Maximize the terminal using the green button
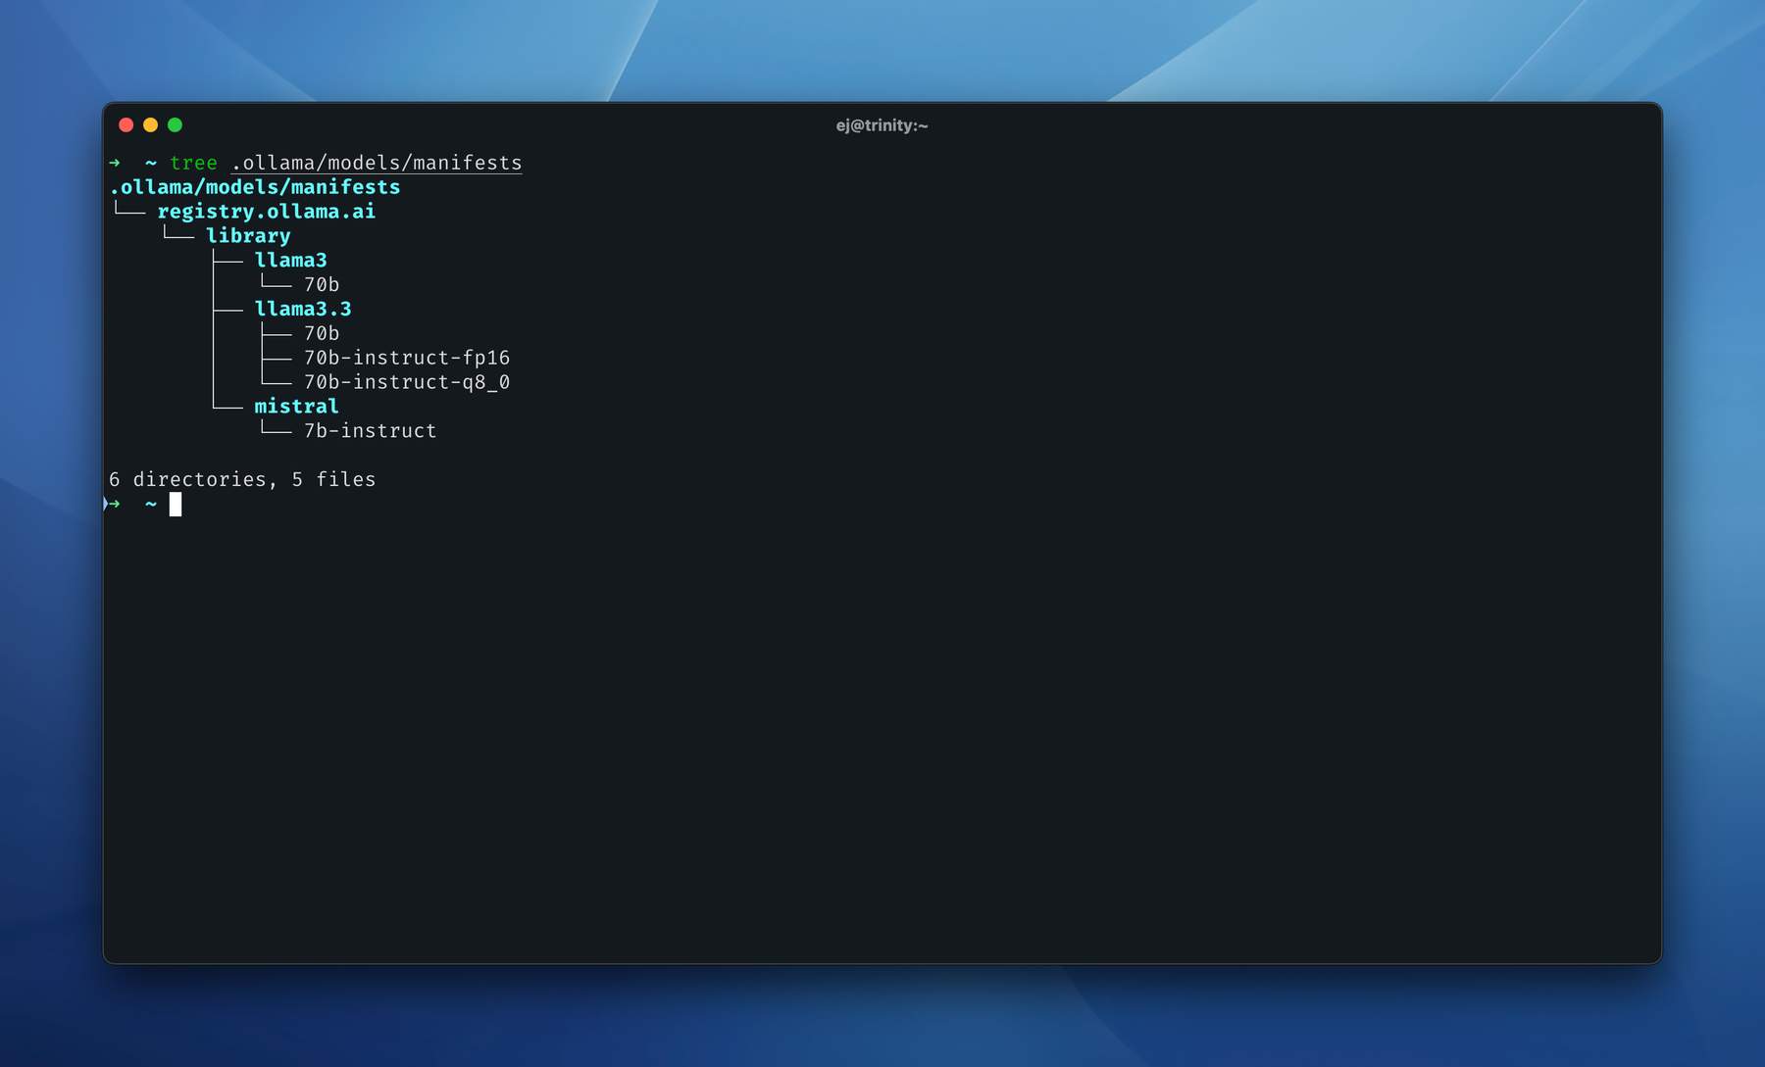This screenshot has width=1765, height=1067. tap(175, 124)
